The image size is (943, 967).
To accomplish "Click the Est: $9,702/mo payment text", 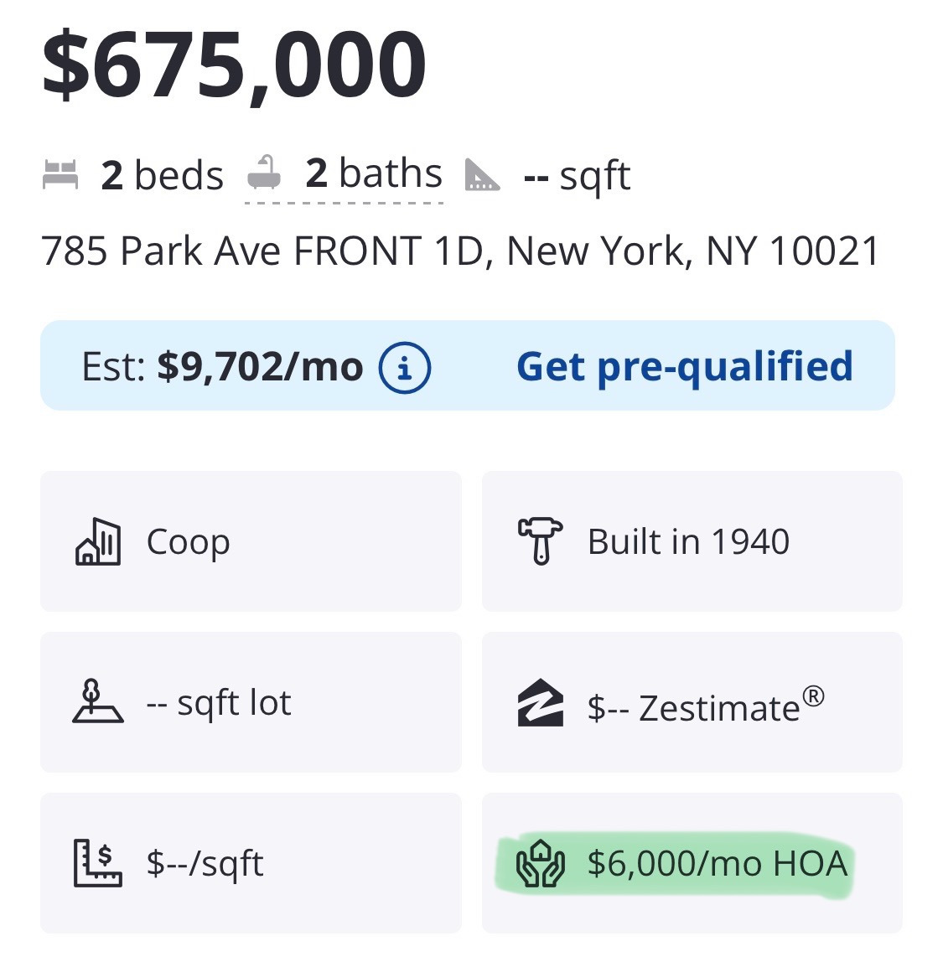I will 222,367.
